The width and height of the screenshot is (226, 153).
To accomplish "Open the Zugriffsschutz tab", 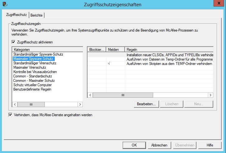I will (x=16, y=15).
